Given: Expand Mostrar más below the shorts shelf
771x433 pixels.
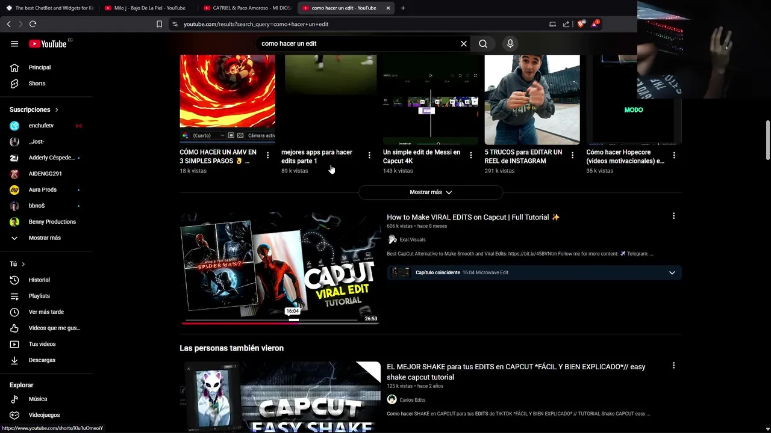Looking at the screenshot, I should tap(430, 192).
